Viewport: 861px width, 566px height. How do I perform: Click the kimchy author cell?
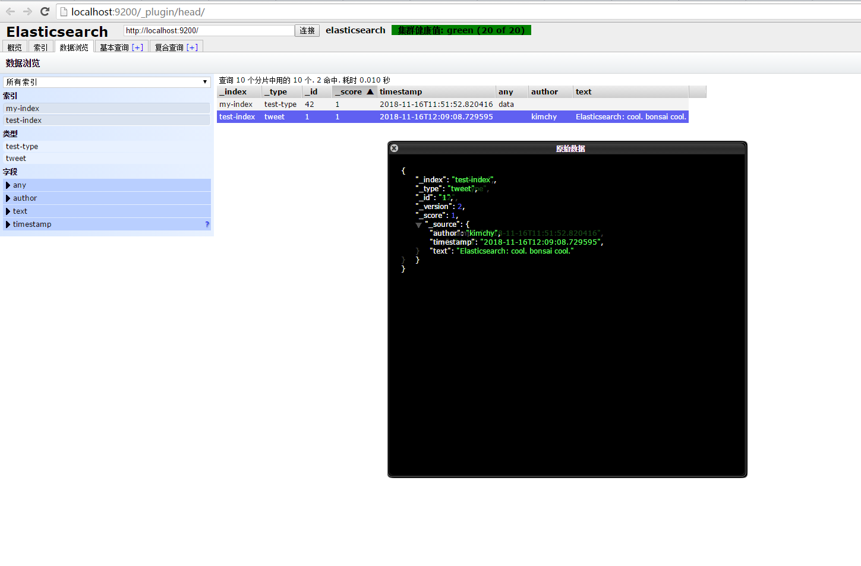click(551, 117)
